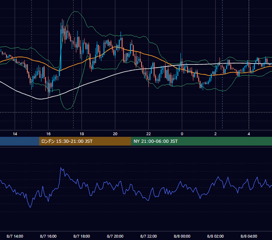Screen dimensions: 272x240
Task: Click the white moving average's lowest point
Action: click(40, 99)
